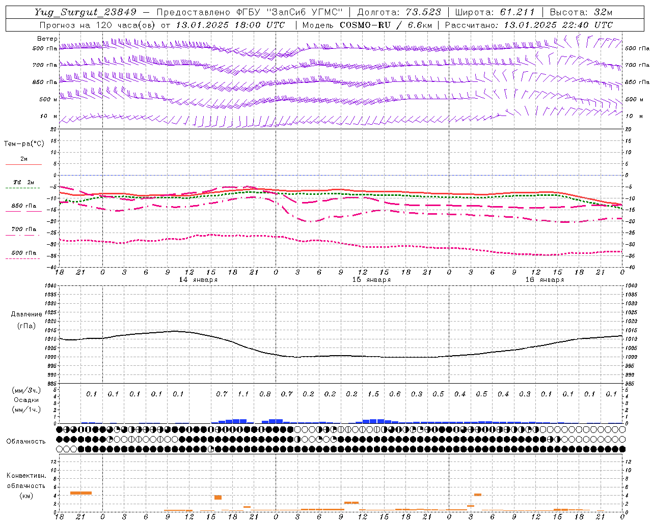This screenshot has height=521, width=652.
Task: Click the text Прогноз на 120 часа(ов)
Action: (x=98, y=25)
